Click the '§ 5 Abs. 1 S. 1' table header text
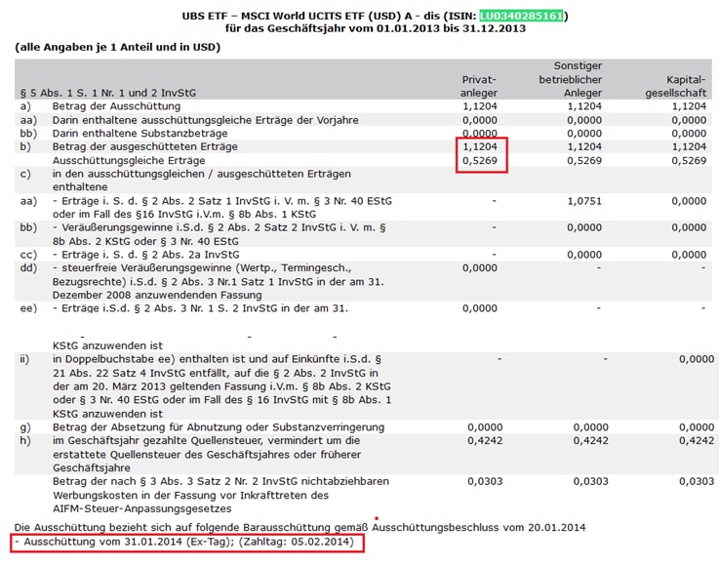This screenshot has height=565, width=719. pos(108,93)
